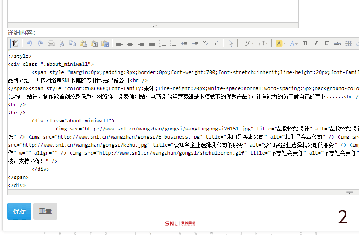This screenshot has width=359, height=239.
Task: Open the blue A color picker
Action: click(293, 43)
